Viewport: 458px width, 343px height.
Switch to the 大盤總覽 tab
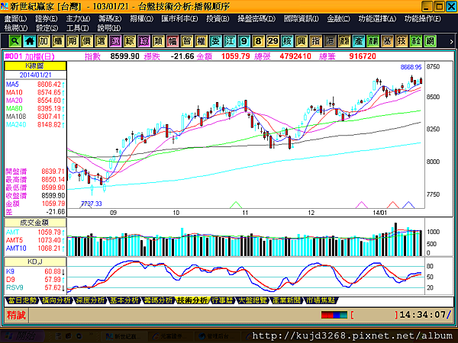coord(253,300)
